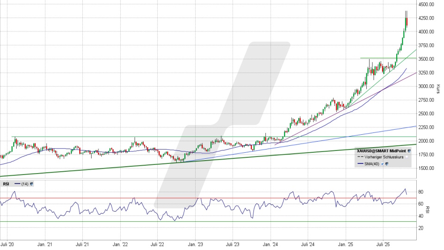The image size is (444, 250).
Task: Click the SMA(40) legend label
Action: click(x=372, y=163)
